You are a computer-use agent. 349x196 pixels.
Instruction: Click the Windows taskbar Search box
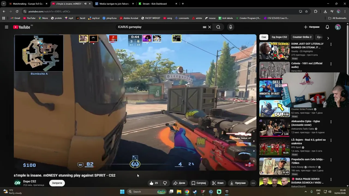point(146,192)
